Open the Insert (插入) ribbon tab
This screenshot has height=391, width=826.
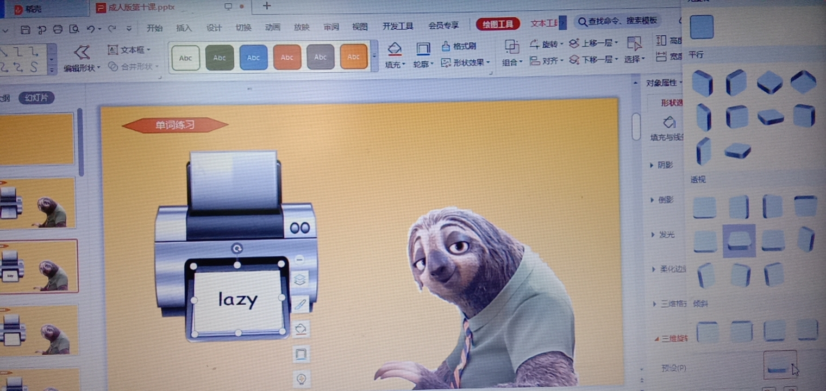pos(184,28)
